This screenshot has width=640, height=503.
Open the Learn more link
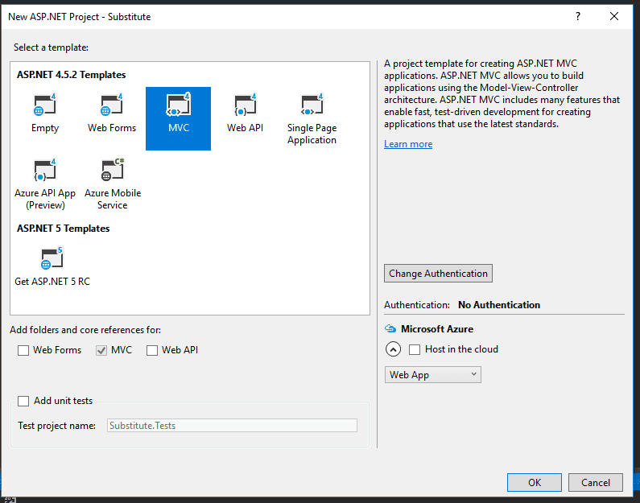point(408,144)
